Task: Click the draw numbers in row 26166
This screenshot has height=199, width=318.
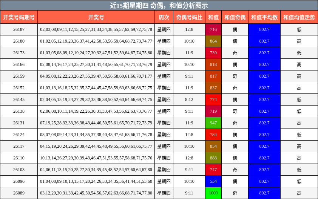Action: [96, 64]
